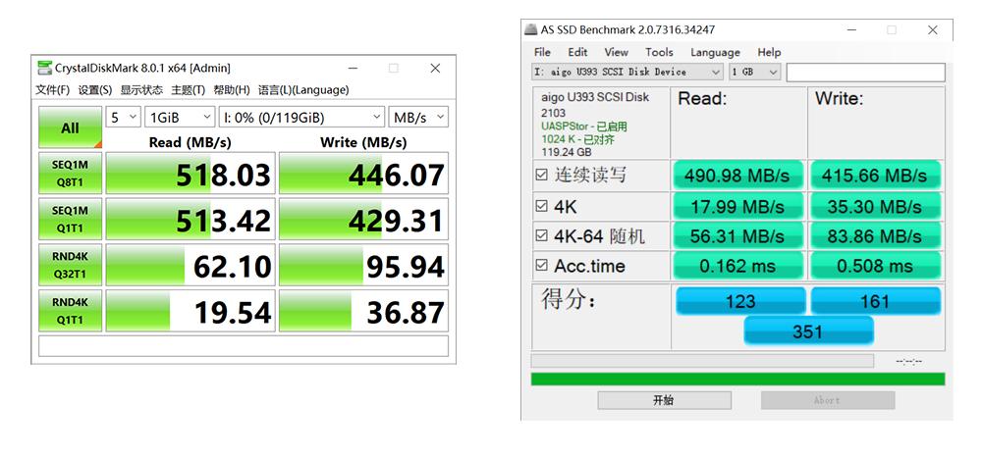Click the 0.508 ms access time value

pos(875,266)
